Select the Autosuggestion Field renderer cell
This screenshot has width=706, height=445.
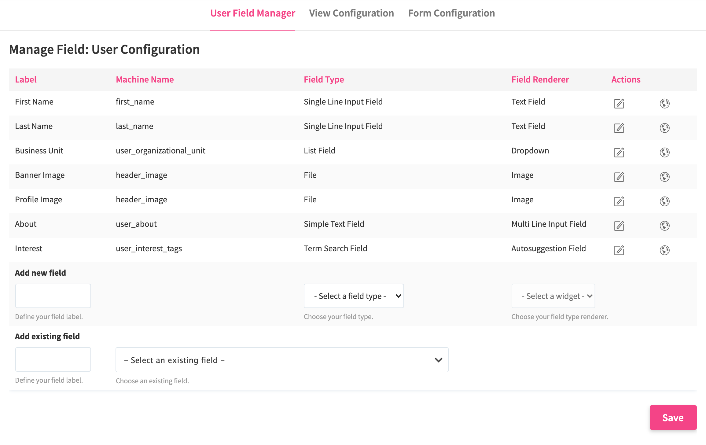[x=549, y=248]
